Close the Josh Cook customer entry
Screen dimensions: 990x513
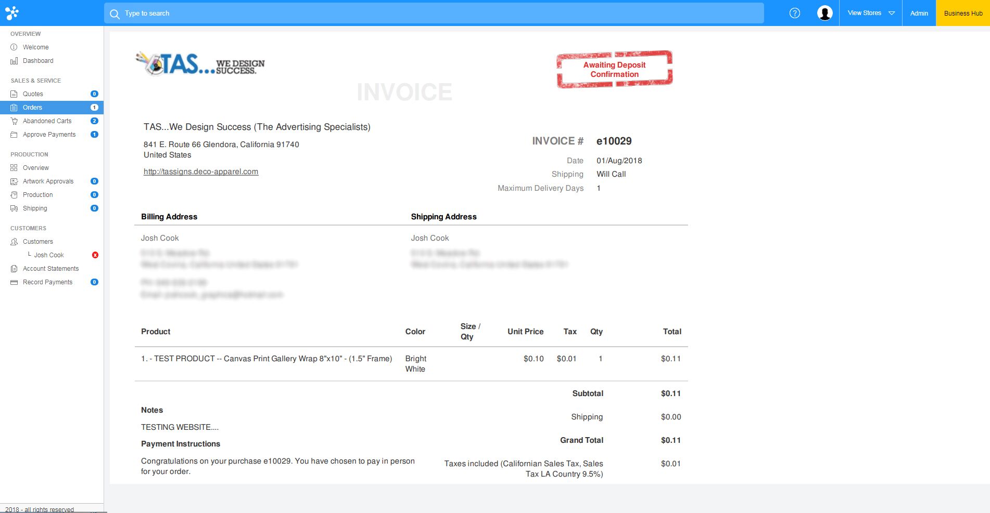pyautogui.click(x=95, y=255)
